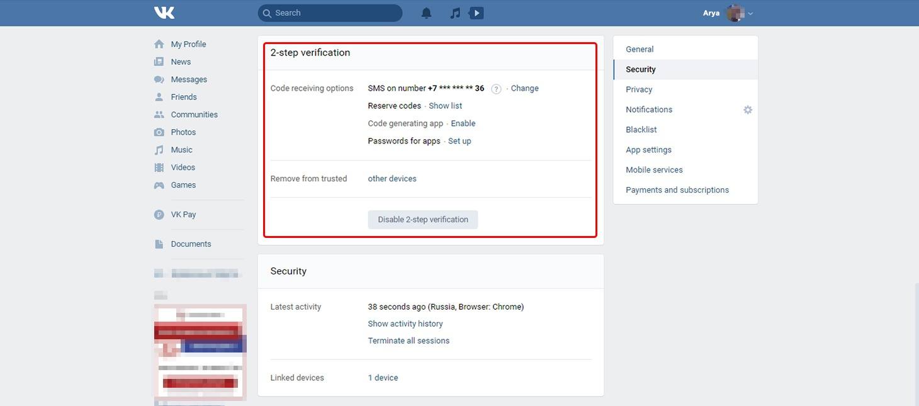Open the Photos section
Image resolution: width=919 pixels, height=406 pixels.
183,132
